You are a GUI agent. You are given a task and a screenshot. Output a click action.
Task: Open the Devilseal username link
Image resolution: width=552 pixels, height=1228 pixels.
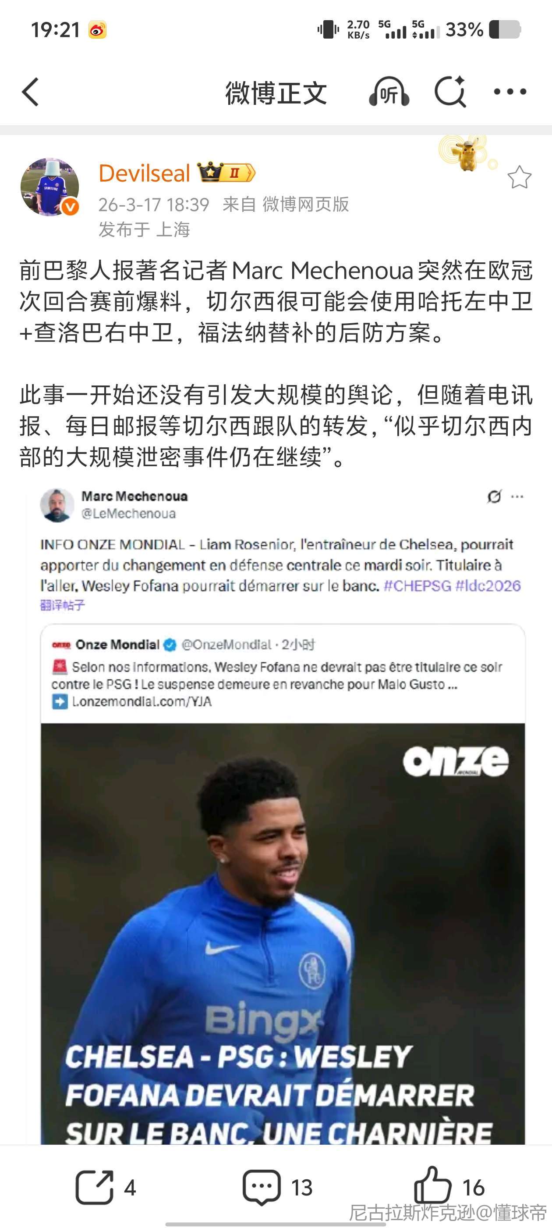click(x=144, y=172)
